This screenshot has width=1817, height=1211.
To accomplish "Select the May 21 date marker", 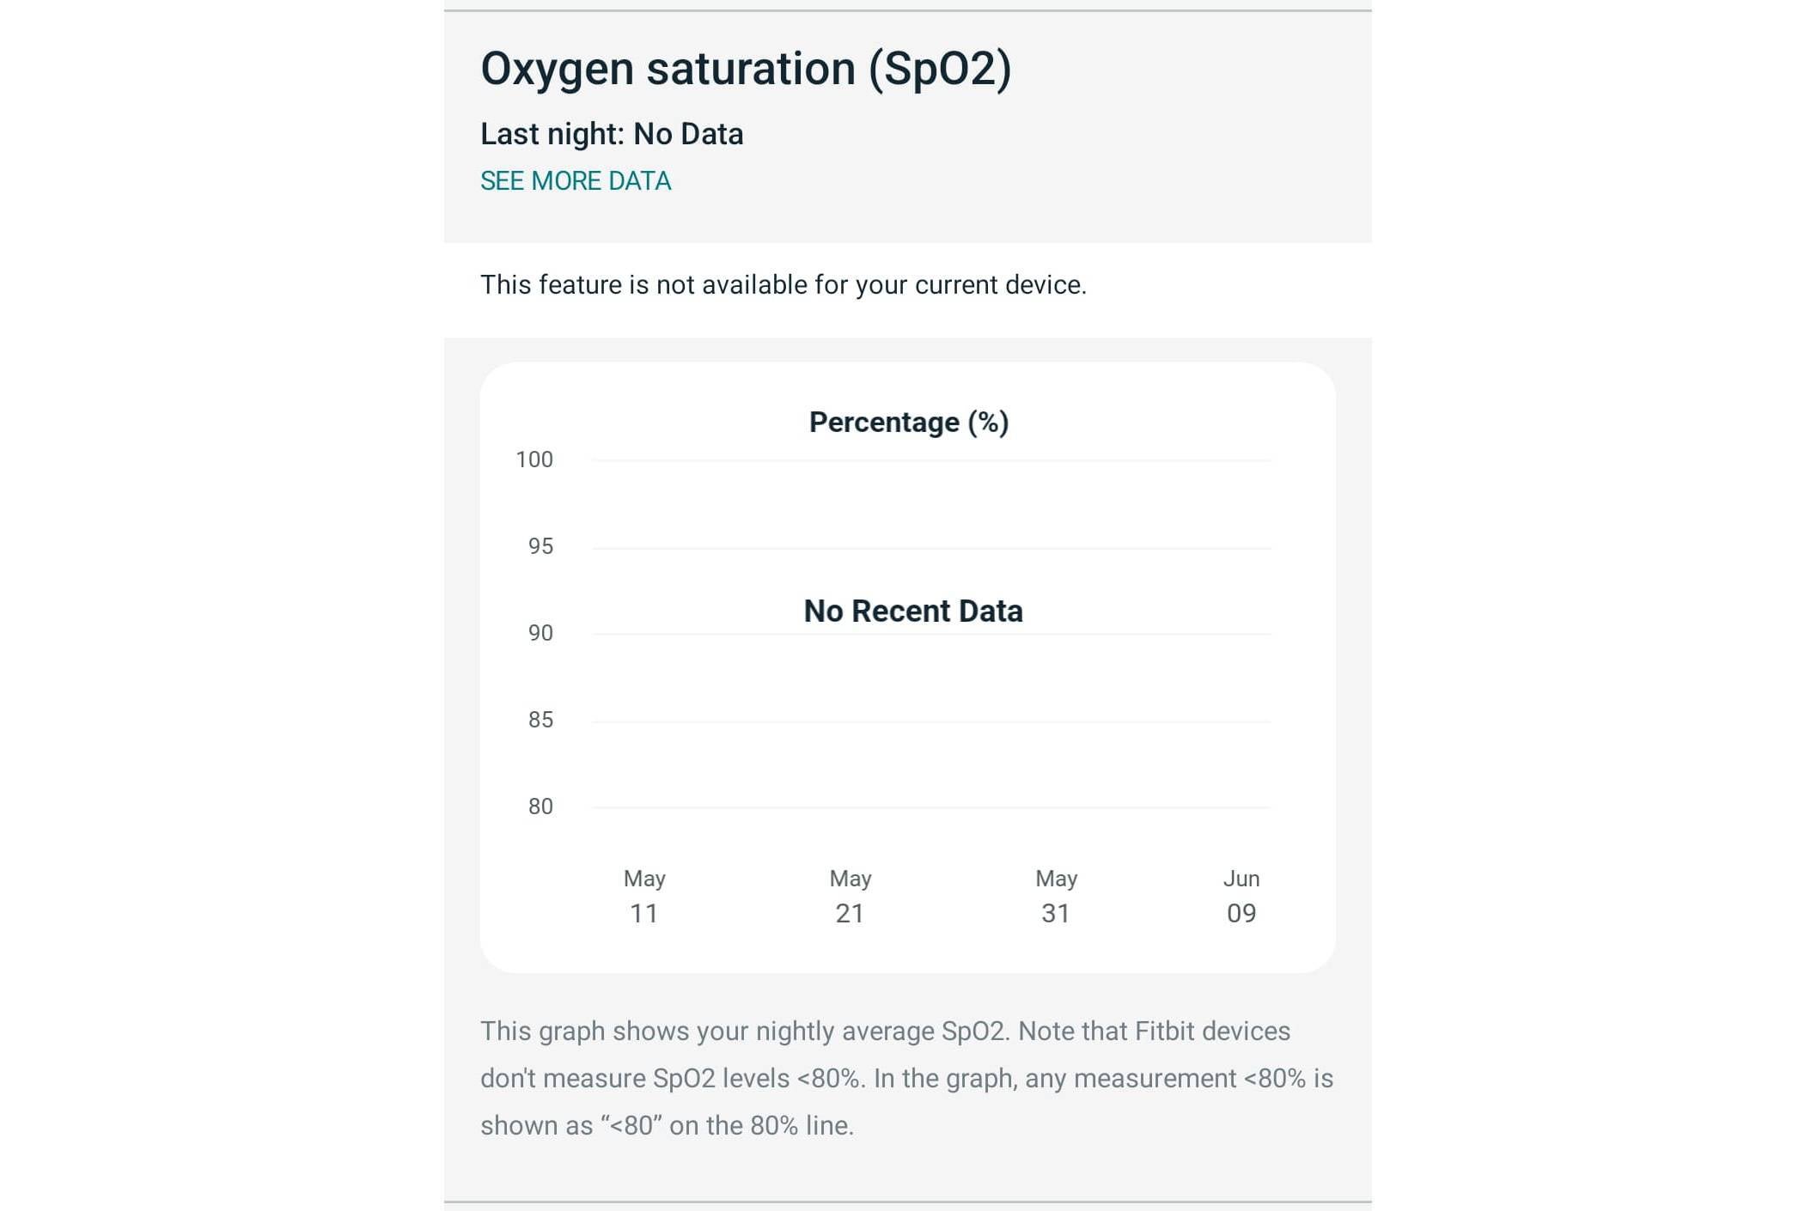I will point(851,897).
